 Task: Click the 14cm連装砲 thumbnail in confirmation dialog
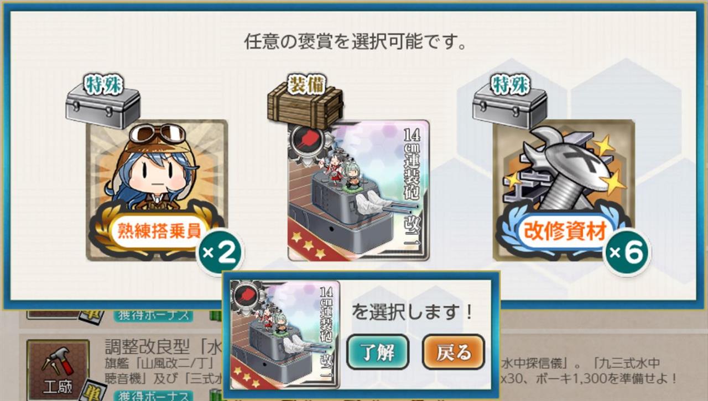click(x=284, y=335)
